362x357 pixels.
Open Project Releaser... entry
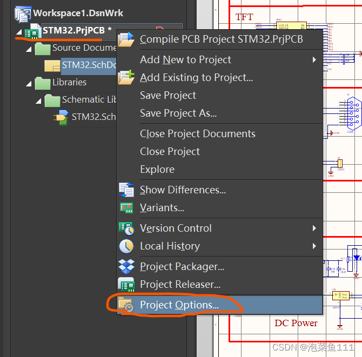tap(219, 284)
